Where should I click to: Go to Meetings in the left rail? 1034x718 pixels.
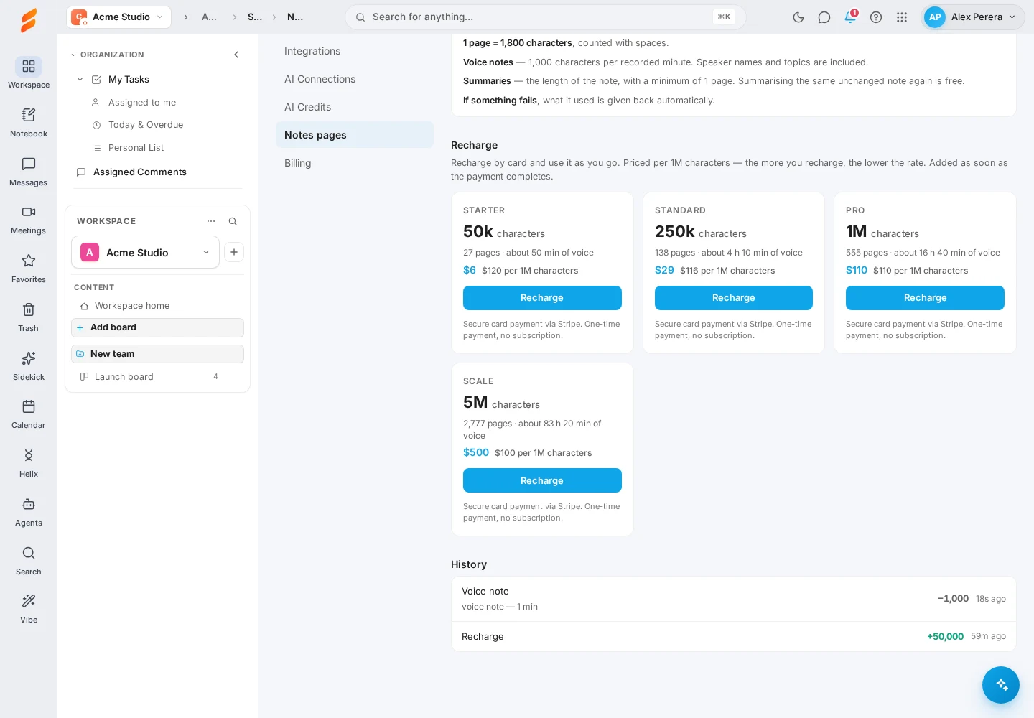click(x=29, y=219)
